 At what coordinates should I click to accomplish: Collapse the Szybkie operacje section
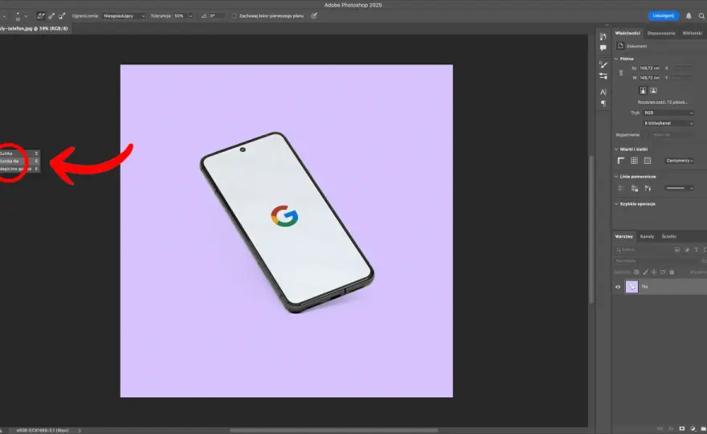pos(616,204)
